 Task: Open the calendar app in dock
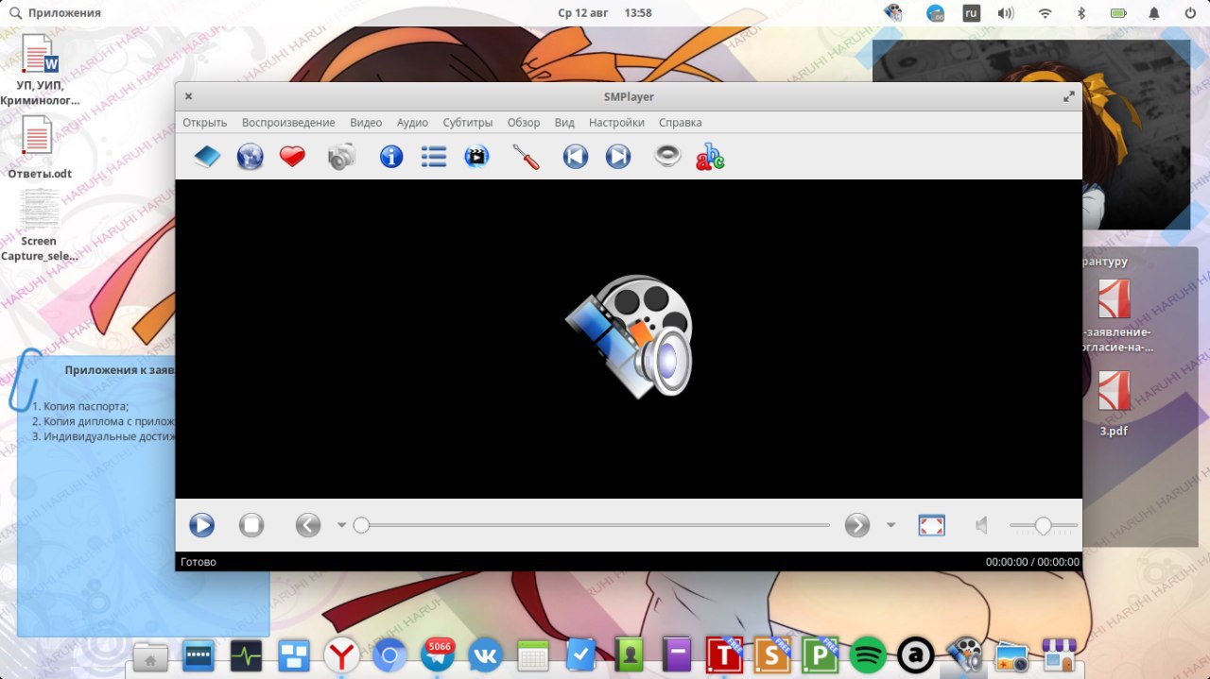pos(533,655)
